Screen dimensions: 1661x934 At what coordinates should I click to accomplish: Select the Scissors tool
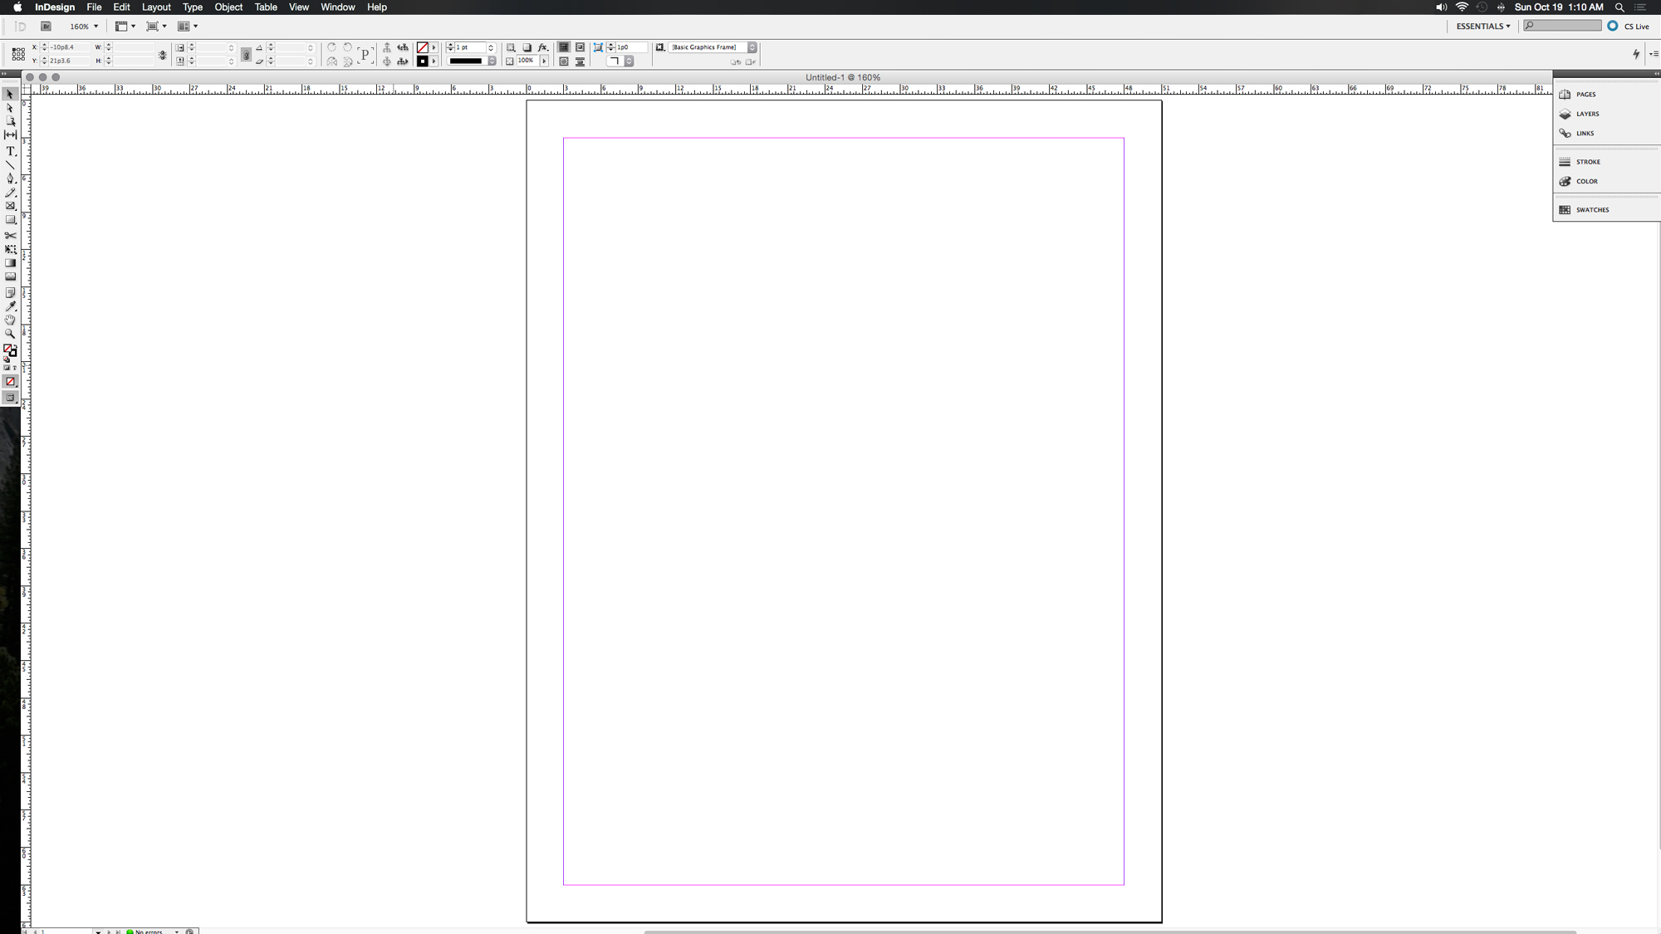10,235
